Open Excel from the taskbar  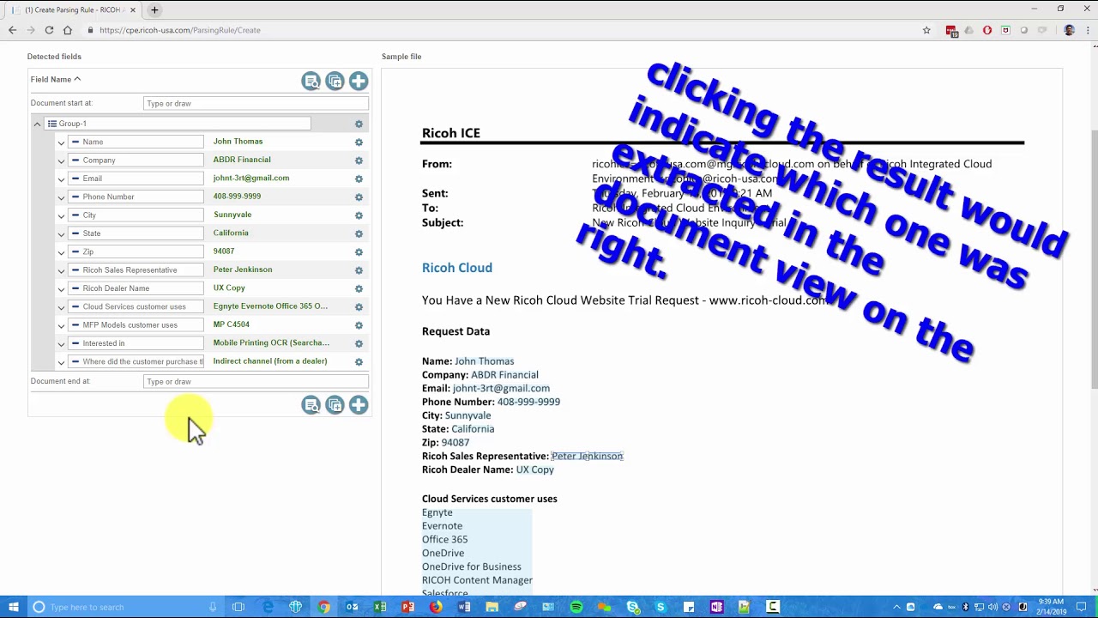[380, 607]
